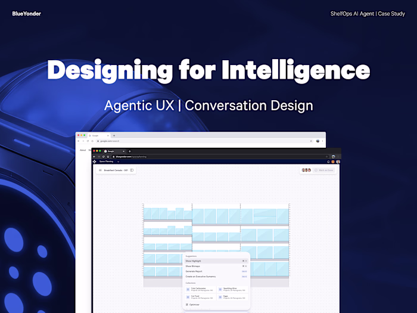The height and width of the screenshot is (313, 417).
Task: Click the reload icon in the light Google window
Action: pyautogui.click(x=88, y=141)
